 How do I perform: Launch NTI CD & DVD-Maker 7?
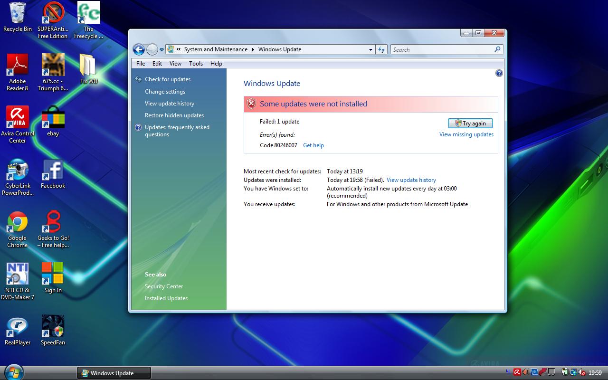pyautogui.click(x=18, y=281)
